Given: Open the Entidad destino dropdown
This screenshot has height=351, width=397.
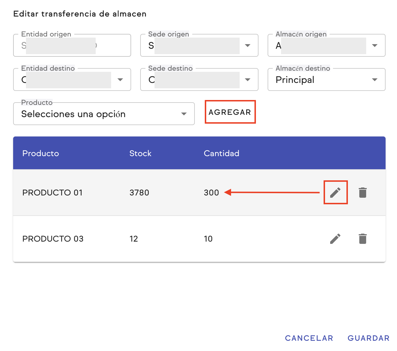Looking at the screenshot, I should pyautogui.click(x=72, y=80).
